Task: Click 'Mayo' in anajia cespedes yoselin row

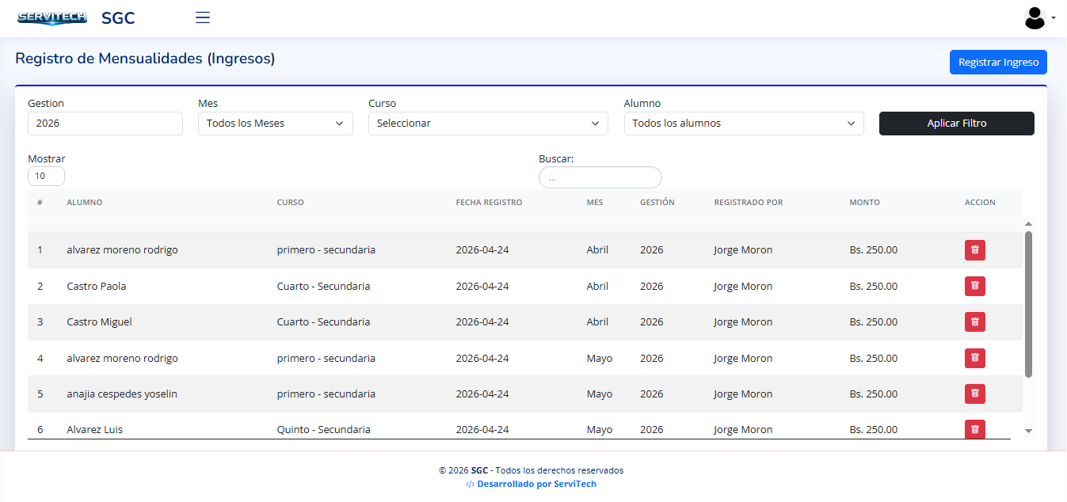Action: (600, 394)
